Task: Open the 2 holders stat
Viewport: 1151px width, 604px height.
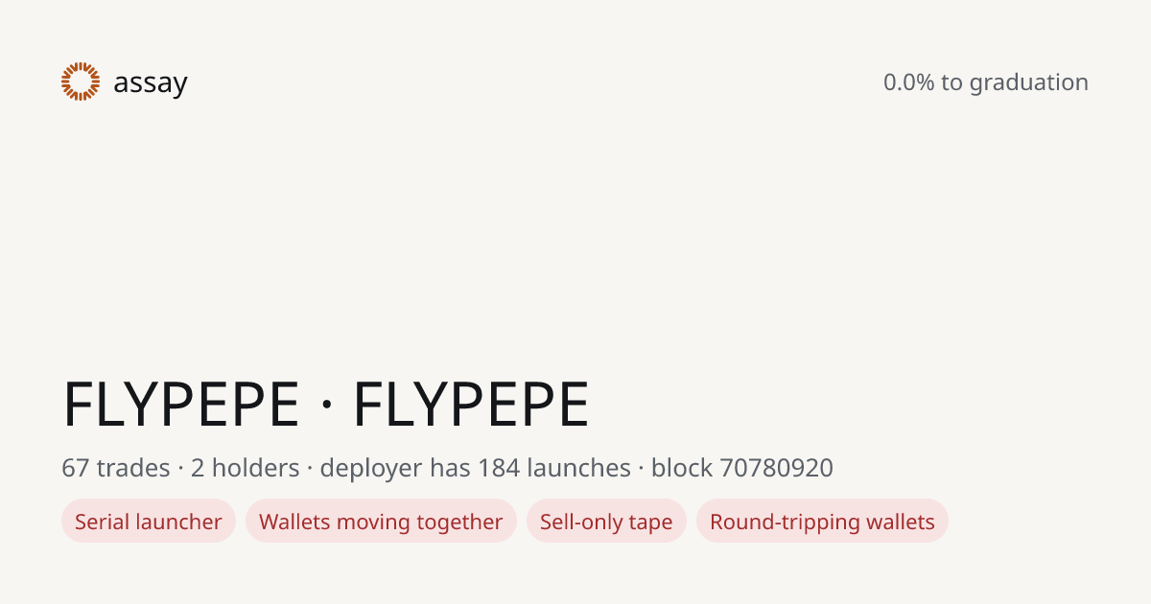Action: pyautogui.click(x=246, y=469)
